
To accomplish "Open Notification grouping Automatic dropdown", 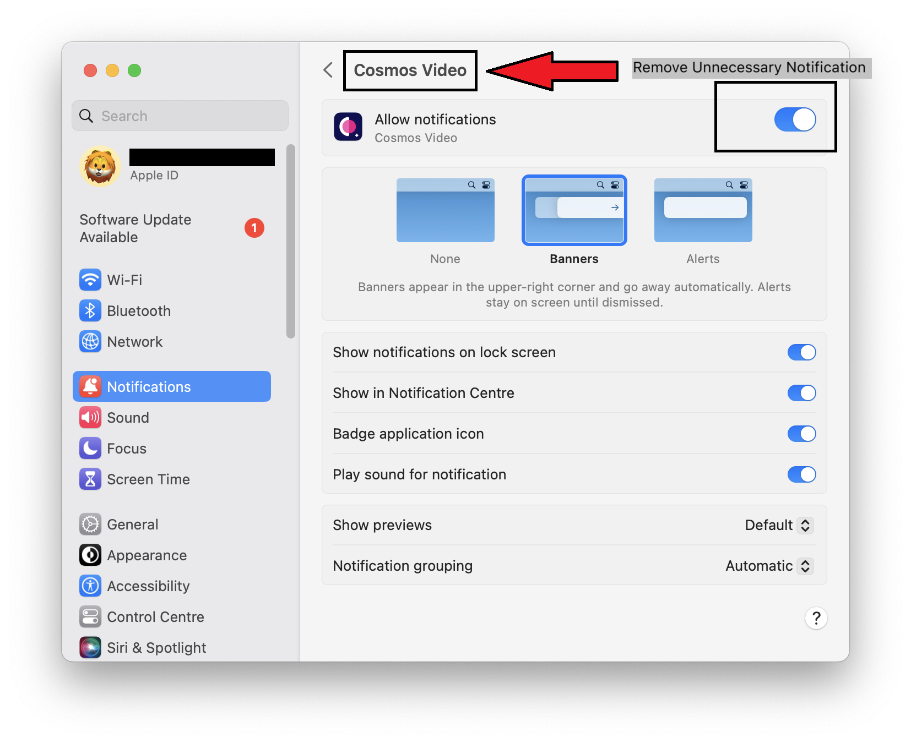I will pos(769,566).
